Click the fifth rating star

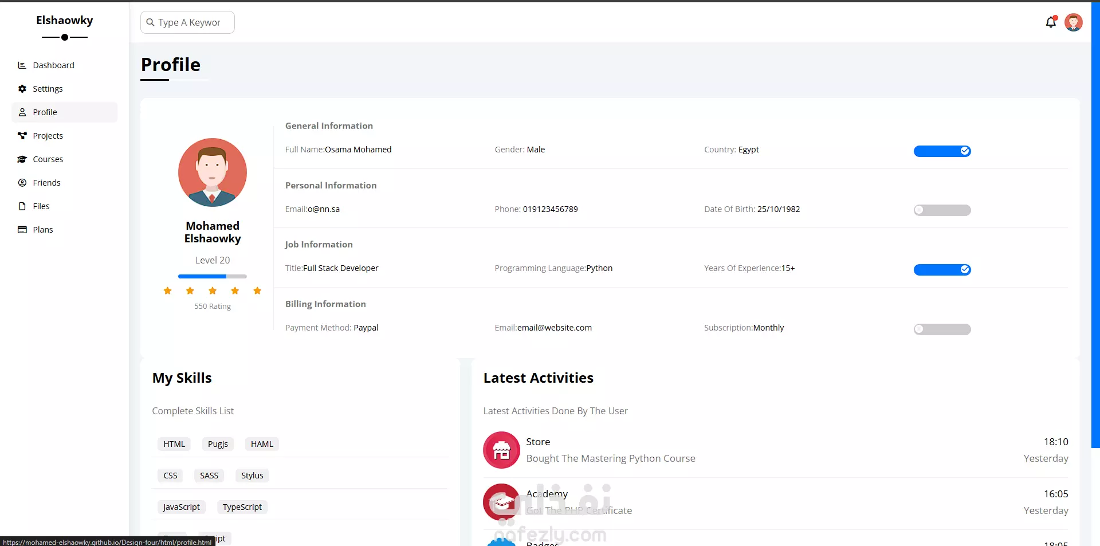[x=257, y=291]
